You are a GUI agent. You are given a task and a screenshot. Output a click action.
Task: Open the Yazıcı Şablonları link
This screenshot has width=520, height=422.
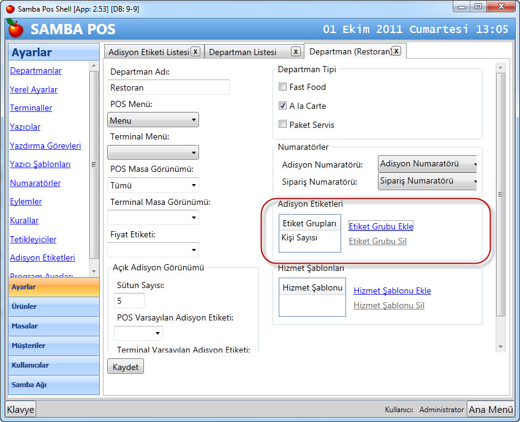(40, 165)
